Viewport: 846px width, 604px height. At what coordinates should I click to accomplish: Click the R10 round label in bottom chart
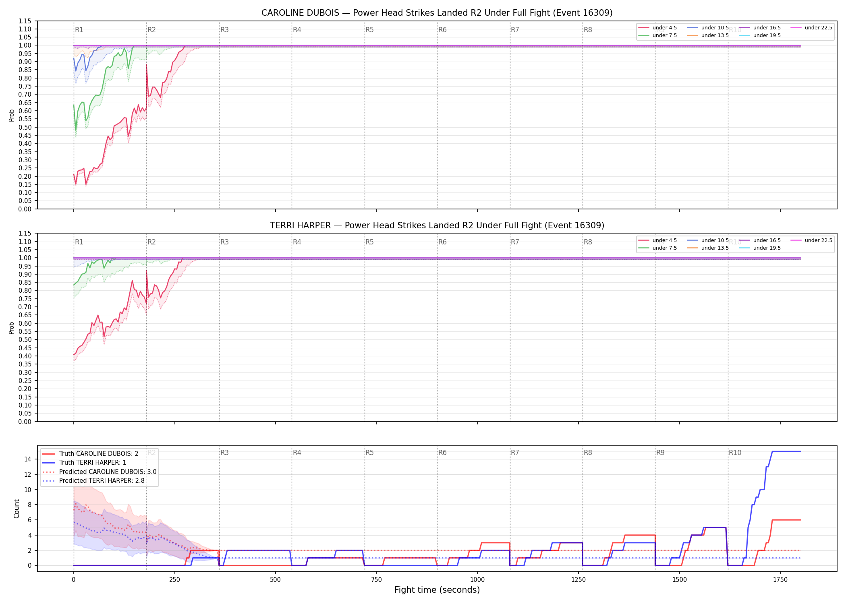[735, 453]
